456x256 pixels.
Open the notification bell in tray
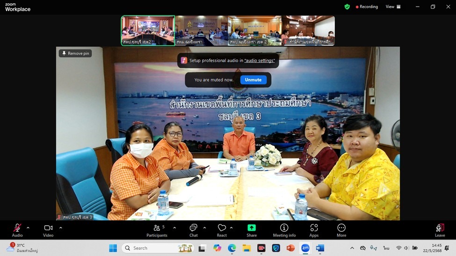pyautogui.click(x=447, y=248)
